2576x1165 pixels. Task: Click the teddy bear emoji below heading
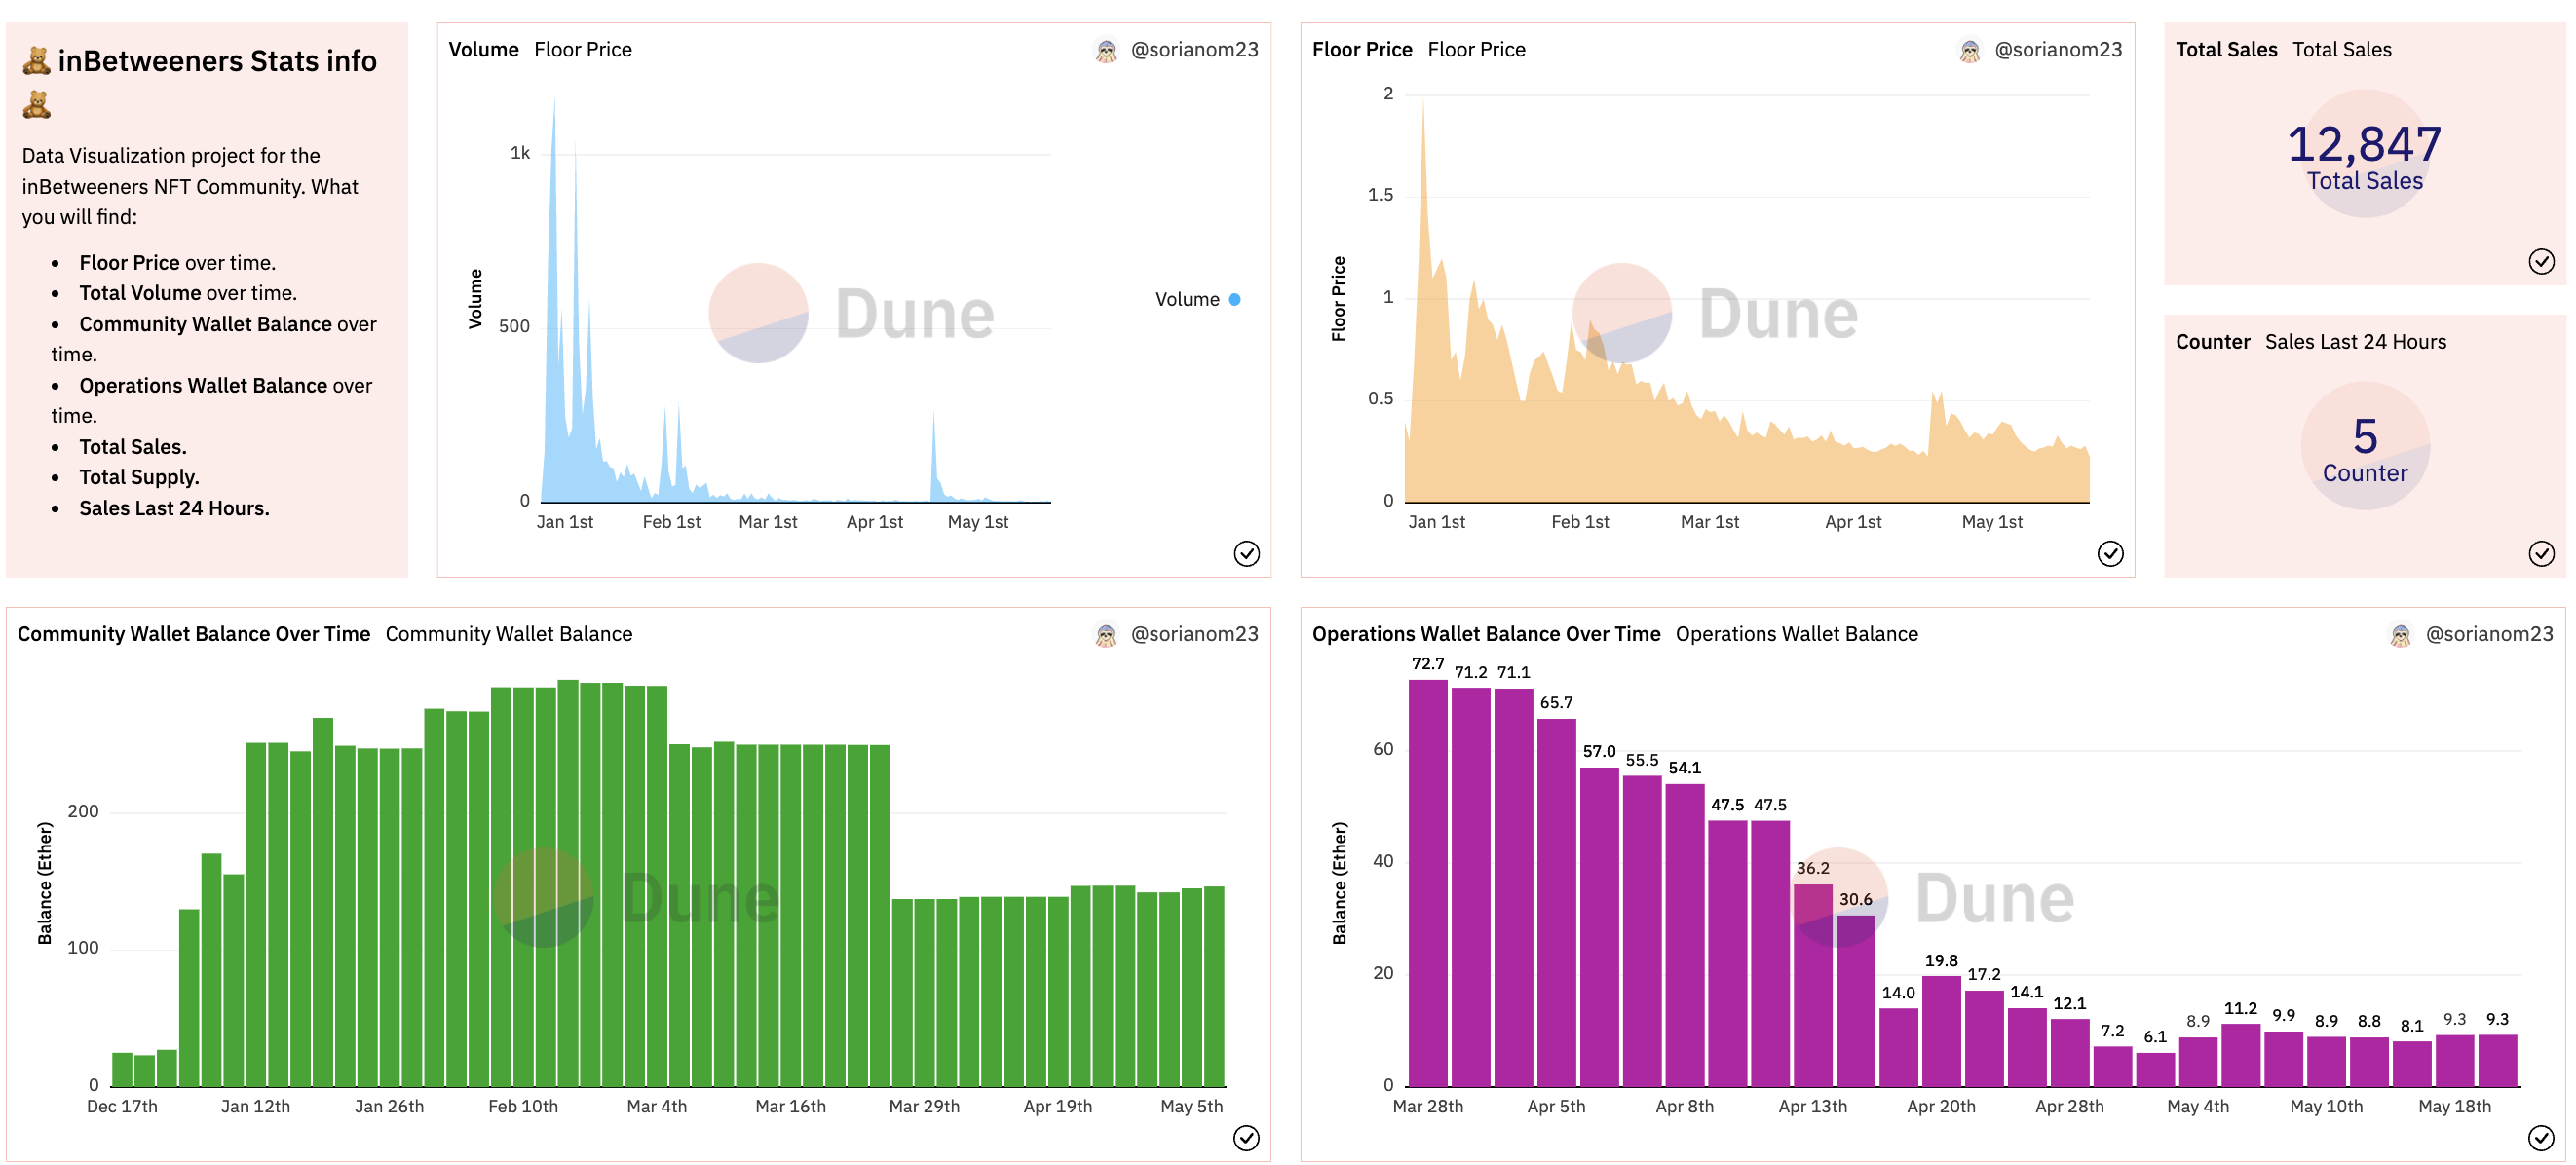(36, 104)
